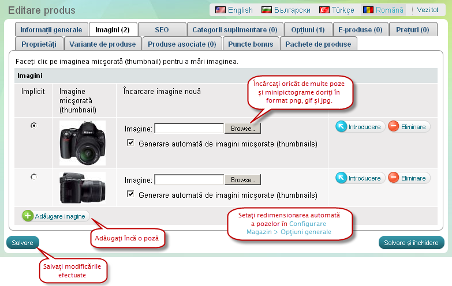This screenshot has height=286, width=452.
Task: Open Variante de produse tab
Action: [102, 44]
